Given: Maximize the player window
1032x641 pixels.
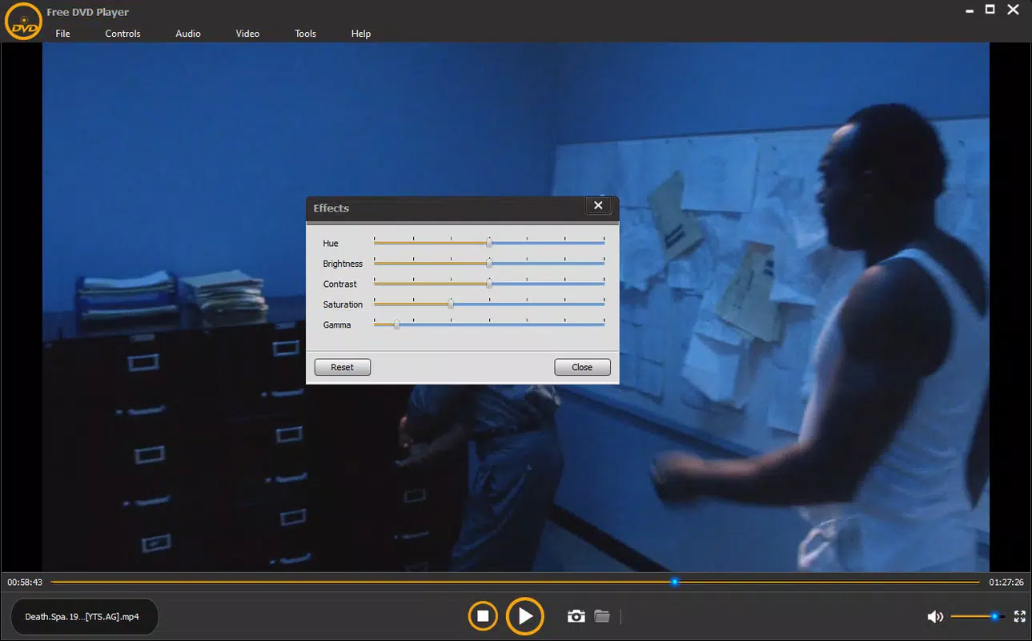Looking at the screenshot, I should click(990, 10).
